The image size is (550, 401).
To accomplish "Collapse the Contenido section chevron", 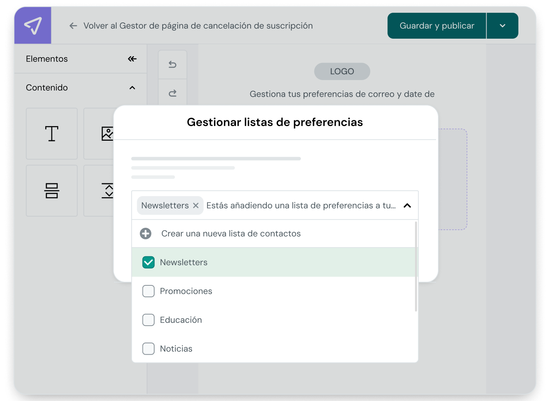I will coord(132,88).
